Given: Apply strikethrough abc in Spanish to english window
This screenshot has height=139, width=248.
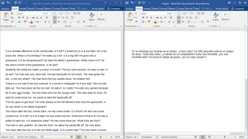Looking at the screenshot, I should (x=33, y=17).
